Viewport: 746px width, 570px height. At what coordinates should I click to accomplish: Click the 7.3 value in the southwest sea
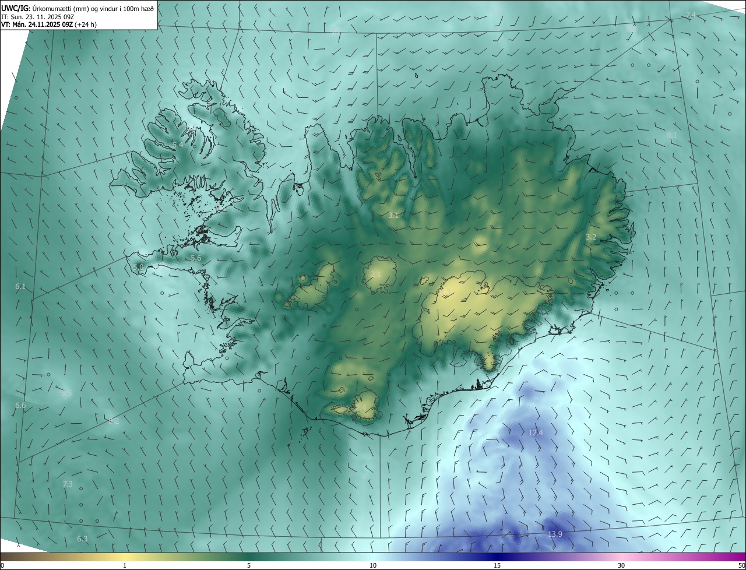[68, 484]
